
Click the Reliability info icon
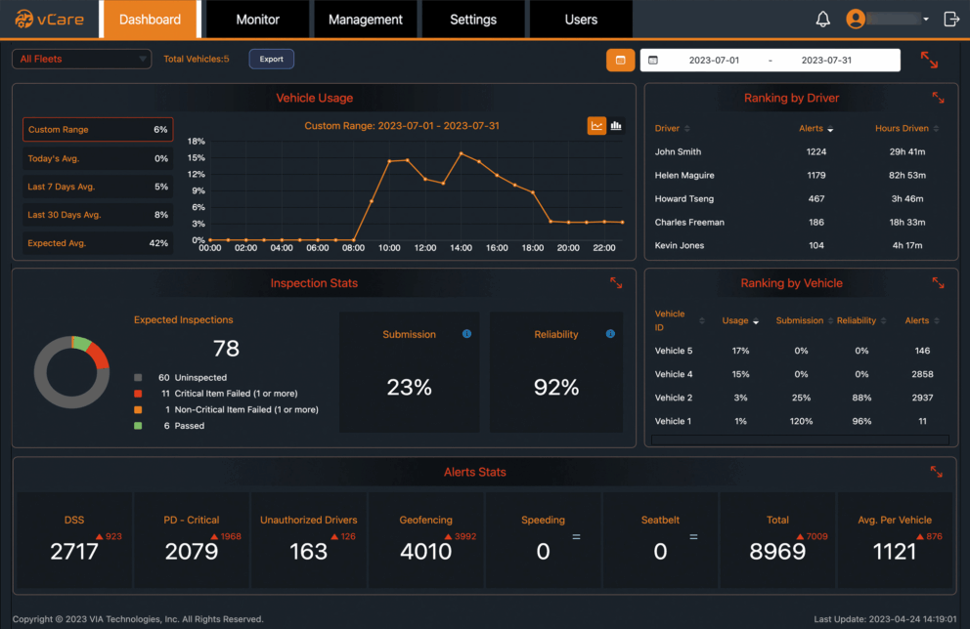(x=610, y=333)
